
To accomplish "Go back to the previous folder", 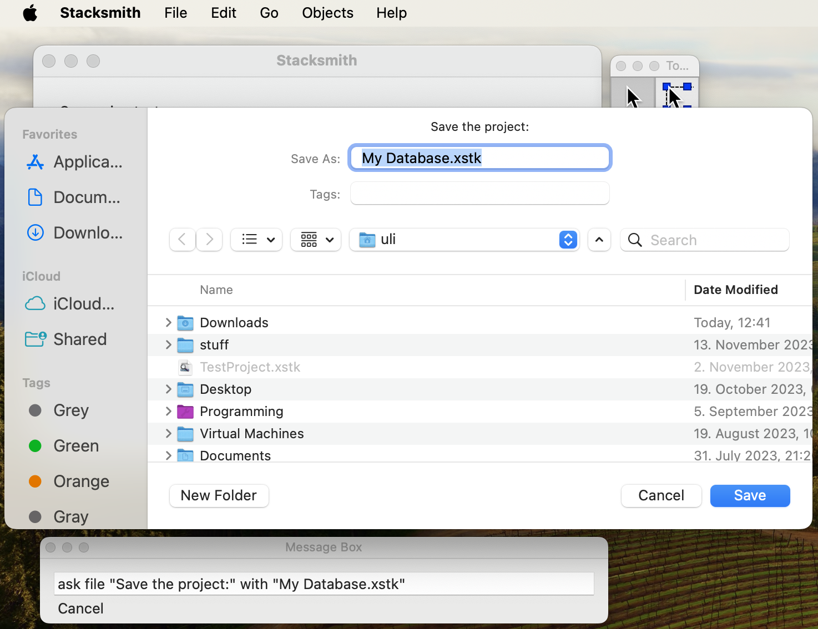I will [x=183, y=240].
